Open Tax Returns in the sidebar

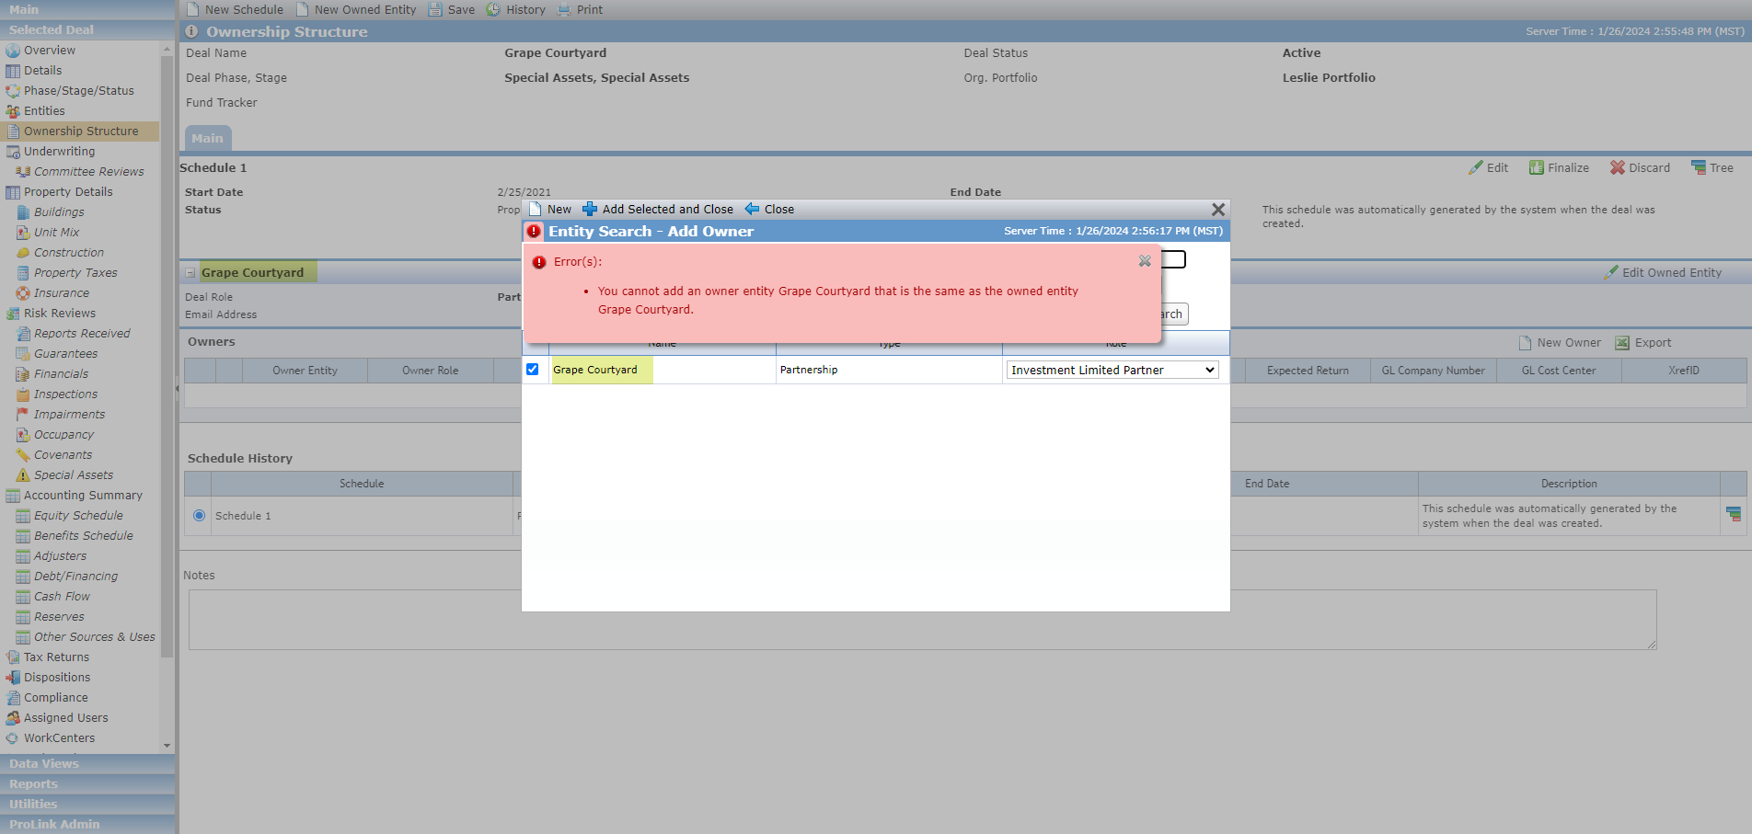click(x=56, y=657)
